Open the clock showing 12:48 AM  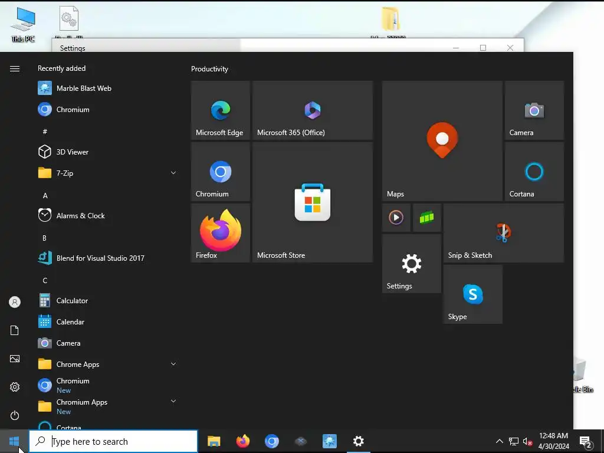click(x=553, y=441)
